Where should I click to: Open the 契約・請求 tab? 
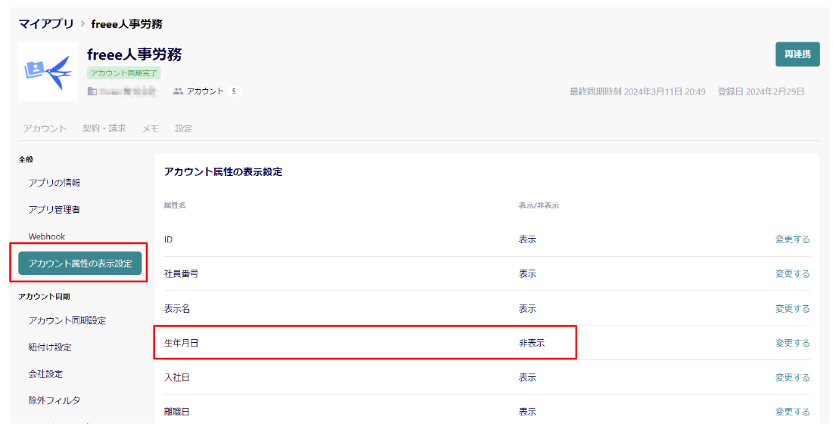point(104,128)
